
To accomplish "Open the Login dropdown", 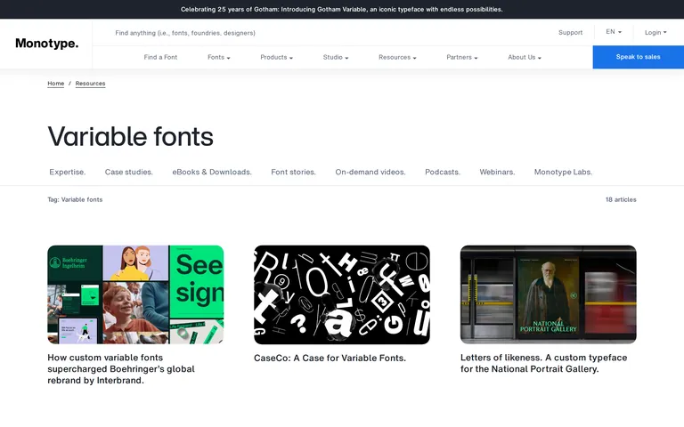I will coord(655,33).
